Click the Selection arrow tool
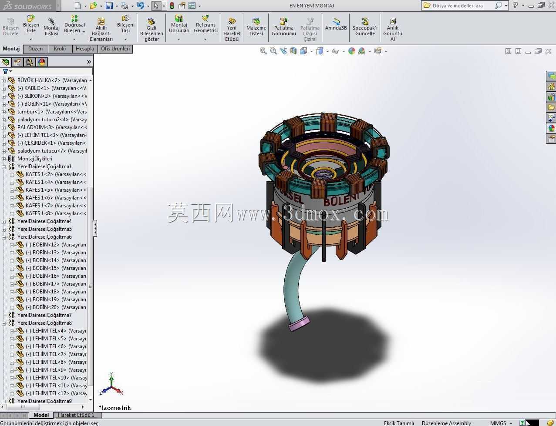556x426 pixels. click(x=156, y=6)
